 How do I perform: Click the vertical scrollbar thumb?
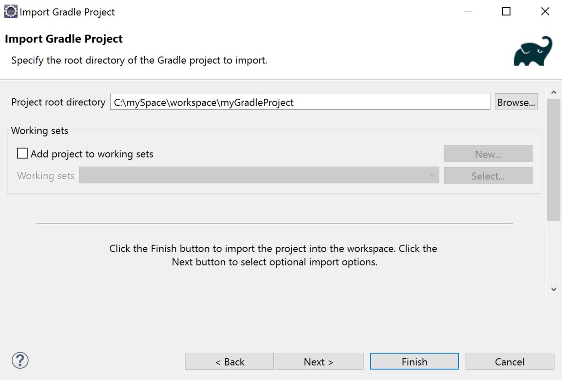[553, 159]
